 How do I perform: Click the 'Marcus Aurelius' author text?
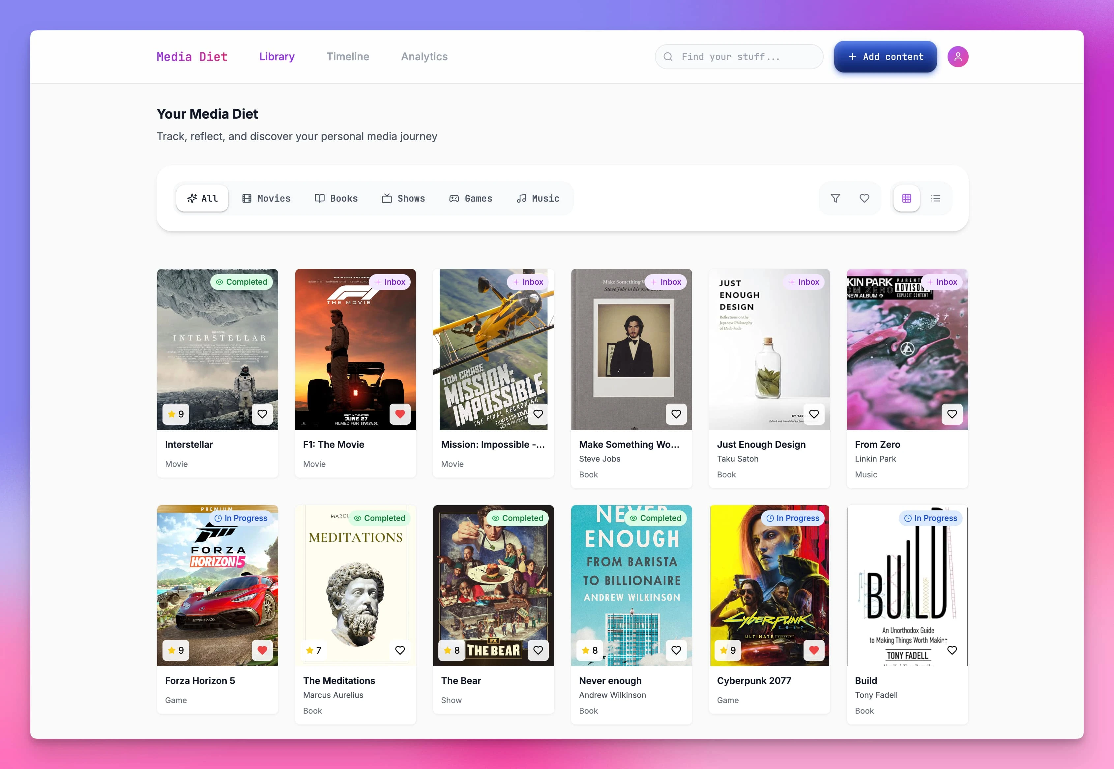(333, 695)
